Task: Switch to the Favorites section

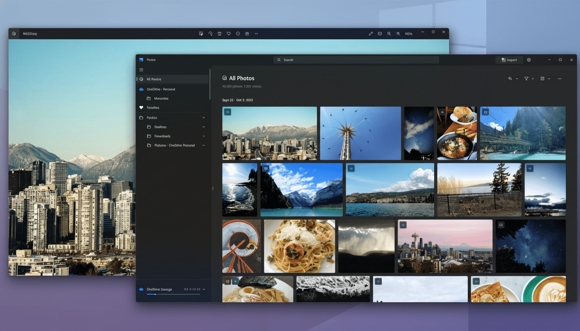Action: coord(154,107)
